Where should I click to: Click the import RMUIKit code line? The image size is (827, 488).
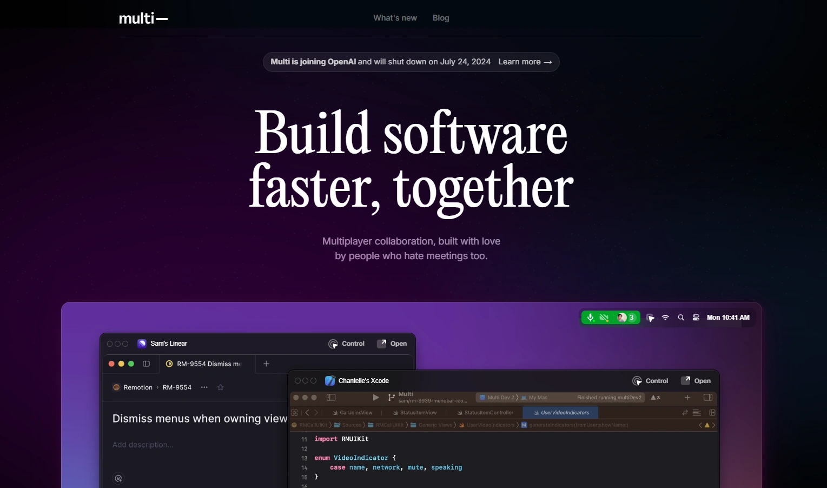[x=341, y=439]
